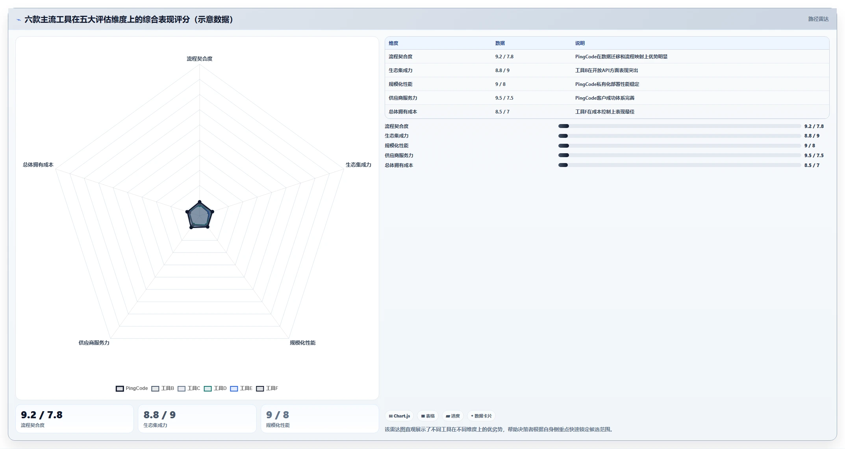This screenshot has width=845, height=449.
Task: Open the 9.2 / 7.8 流程契合度 stat card
Action: 74,419
